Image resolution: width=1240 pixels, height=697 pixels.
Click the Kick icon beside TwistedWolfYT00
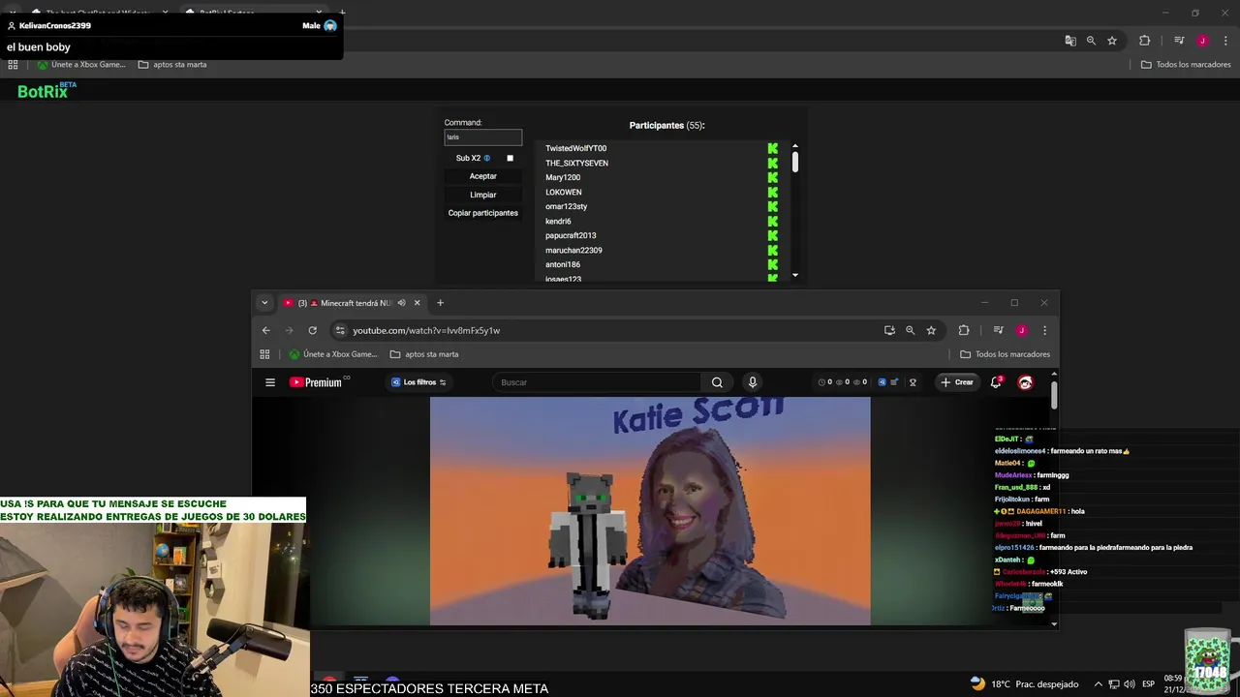[x=773, y=148]
